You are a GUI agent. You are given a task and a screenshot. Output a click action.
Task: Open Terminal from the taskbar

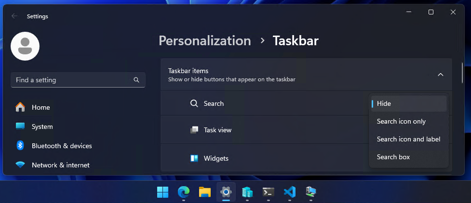point(268,192)
